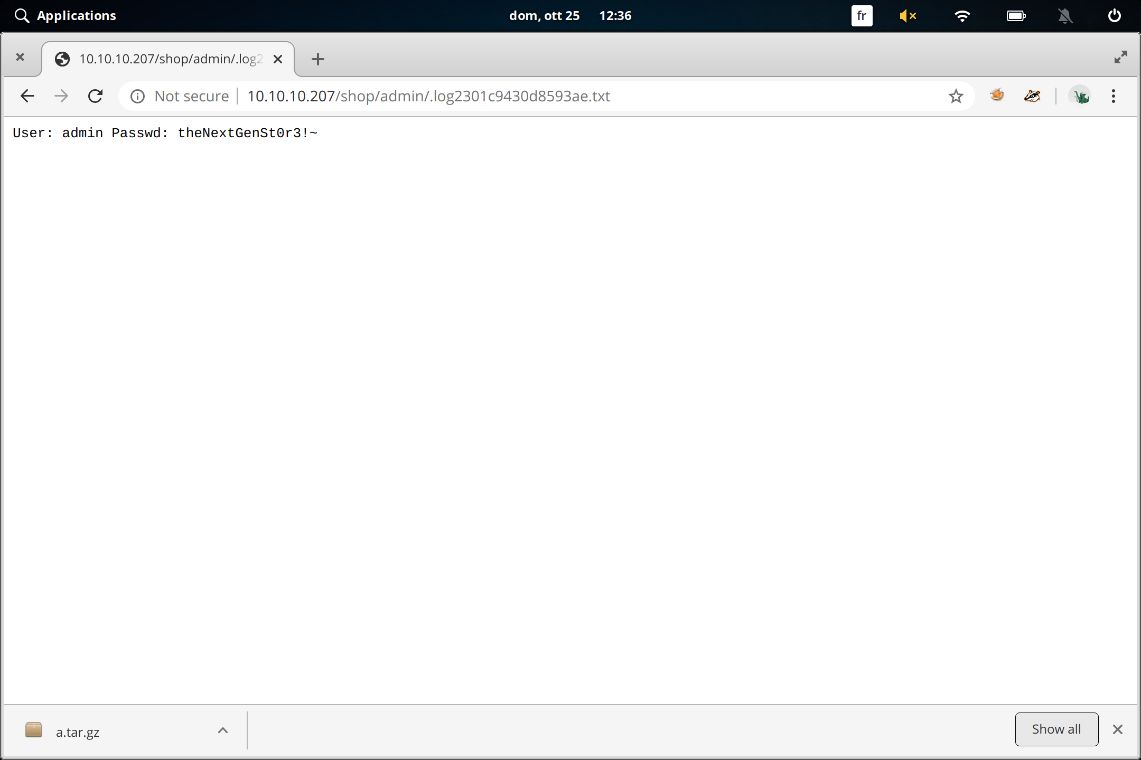
Task: Click inside the address bar URL
Action: tap(428, 96)
